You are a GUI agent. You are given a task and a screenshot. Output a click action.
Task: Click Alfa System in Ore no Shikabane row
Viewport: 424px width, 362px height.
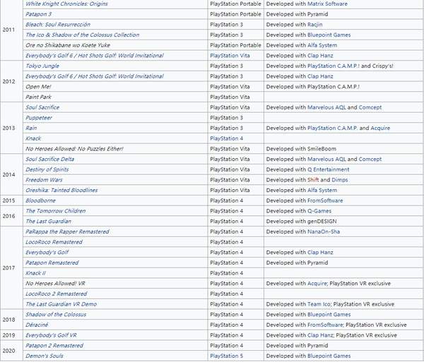(322, 45)
